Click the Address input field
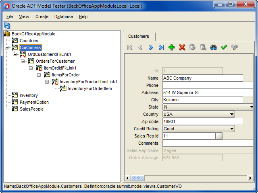 (208, 92)
